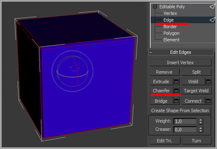
Task: Increase Crease with spinner up arrow
Action: coord(201,128)
